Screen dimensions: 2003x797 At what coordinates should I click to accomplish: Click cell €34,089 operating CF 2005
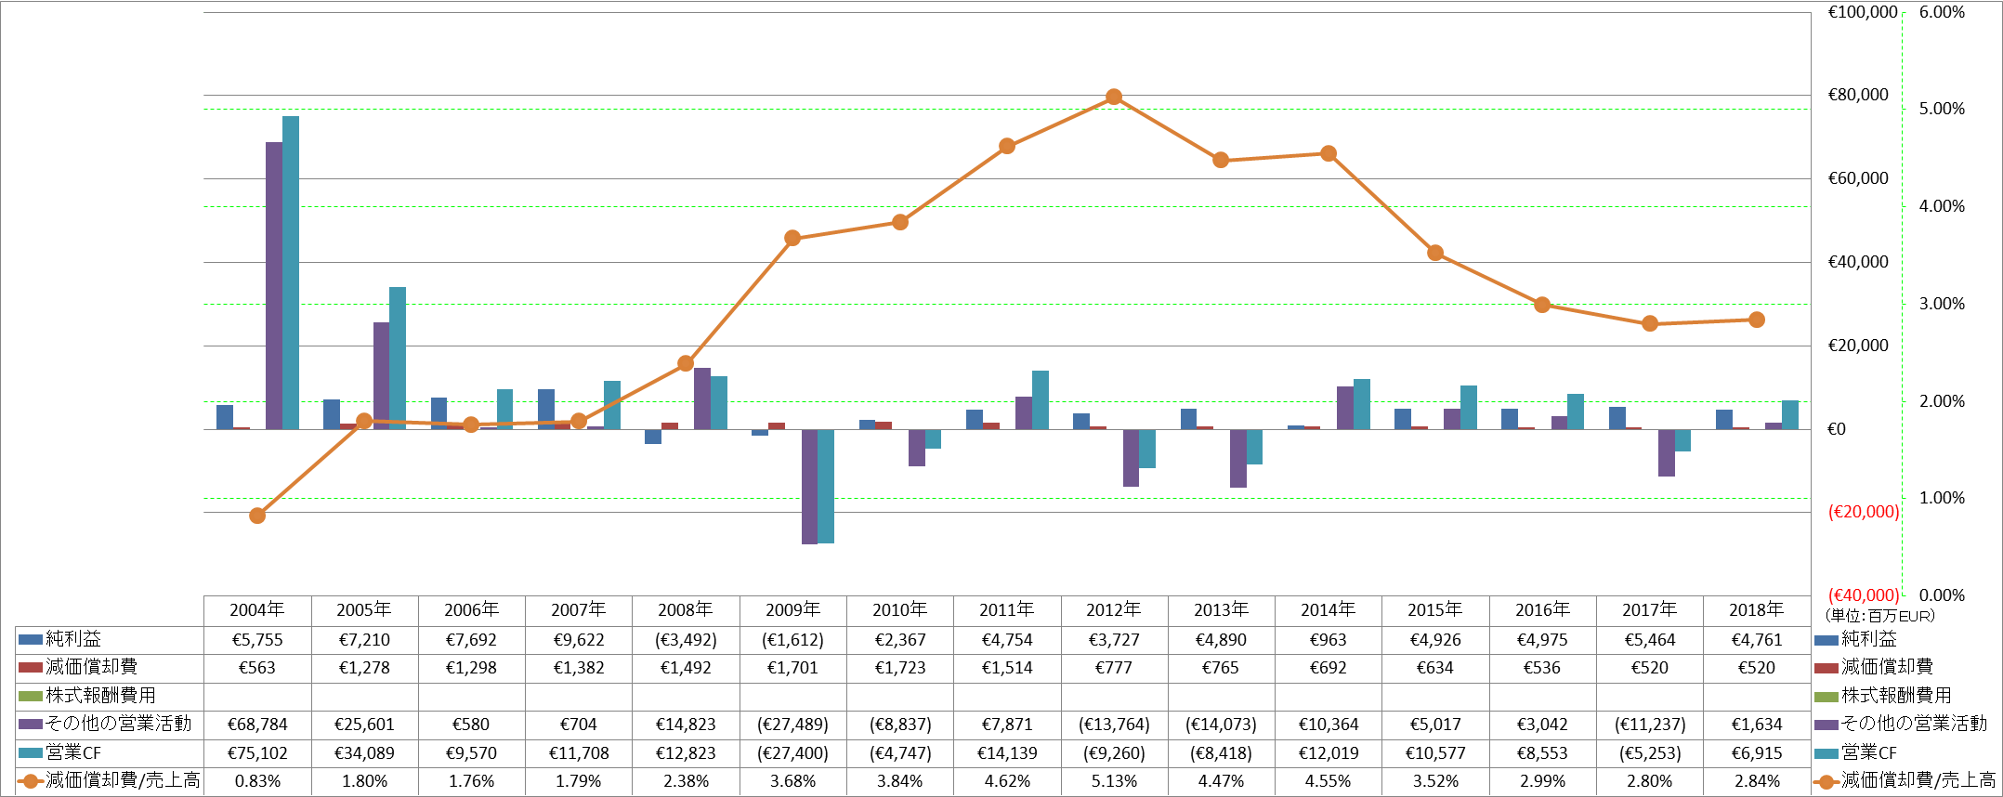[x=364, y=753]
